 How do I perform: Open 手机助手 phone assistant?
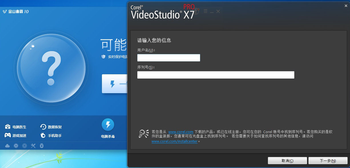click(x=51, y=135)
